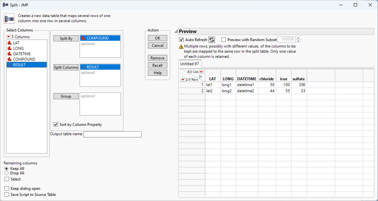This screenshot has height=201, width=378.
Task: Increase the random subset size stepper
Action: click(299, 38)
